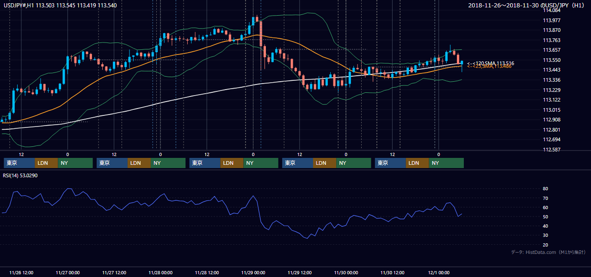The width and height of the screenshot is (591, 277).
Task: Click the 11/27 00:00 time label
Action: click(x=68, y=272)
